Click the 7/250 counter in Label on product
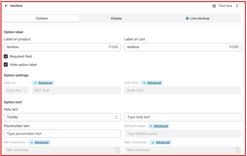247x156 pixels. click(113, 47)
